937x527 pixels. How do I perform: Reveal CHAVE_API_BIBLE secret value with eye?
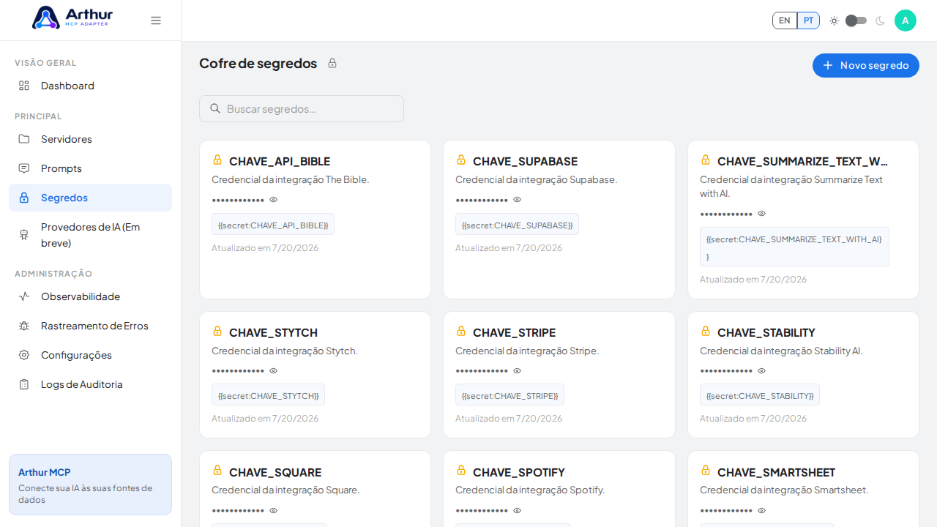(x=274, y=199)
